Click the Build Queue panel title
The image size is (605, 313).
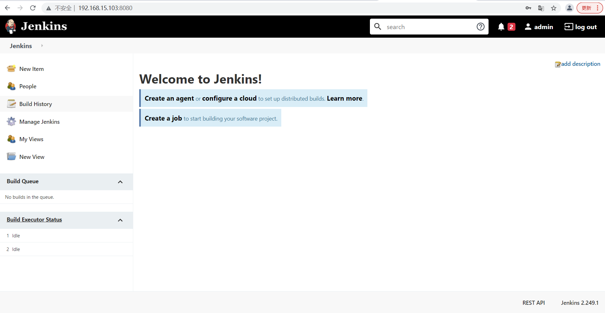click(x=23, y=181)
